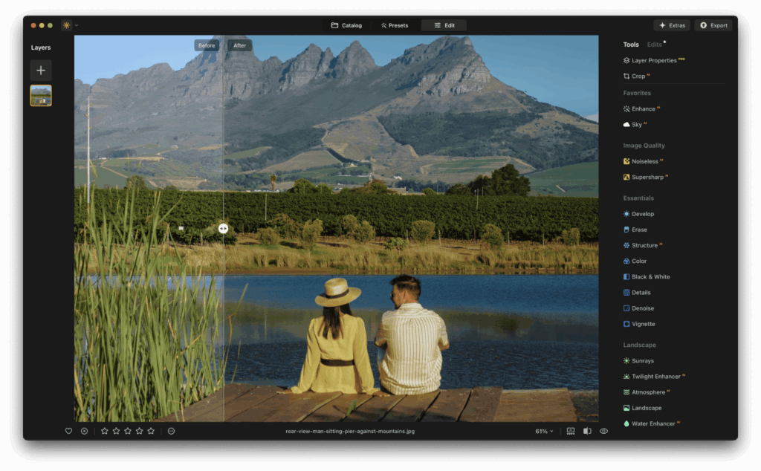Select the landscape layer thumbnail
Screen dimensions: 761x471
click(x=41, y=95)
